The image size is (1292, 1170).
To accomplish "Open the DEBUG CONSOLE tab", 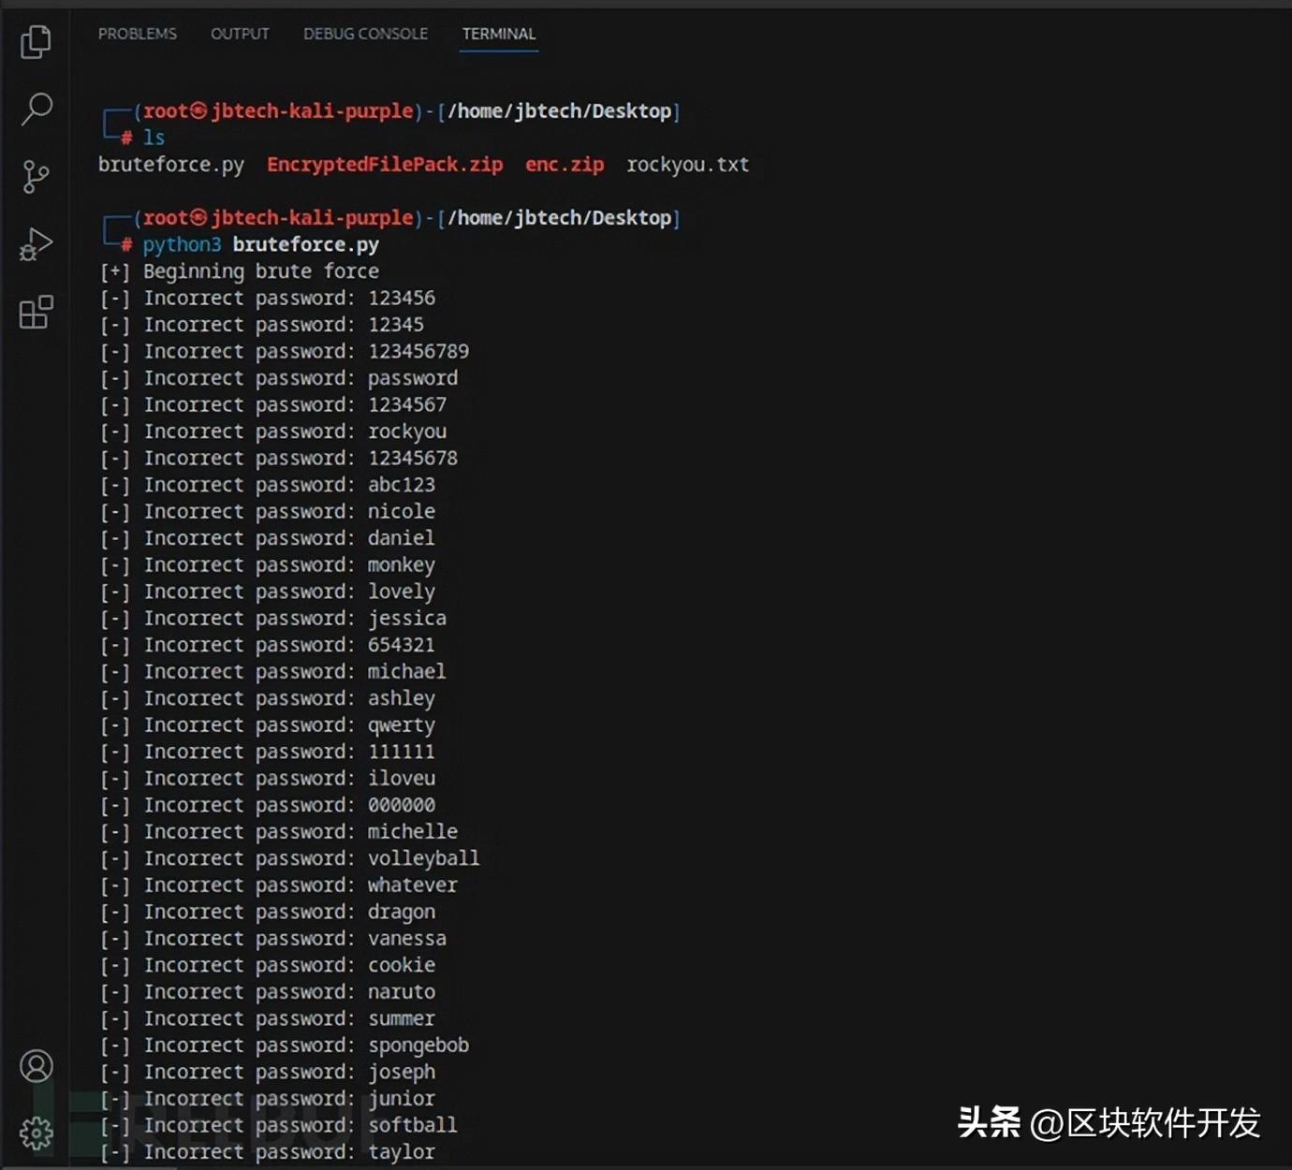I will tap(365, 34).
